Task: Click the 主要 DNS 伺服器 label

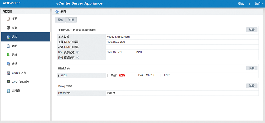Action: tap(68, 42)
